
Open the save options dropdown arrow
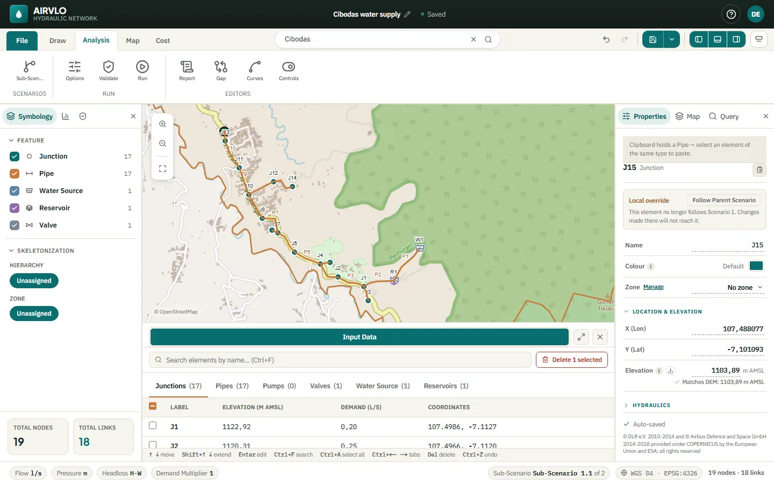coord(672,39)
